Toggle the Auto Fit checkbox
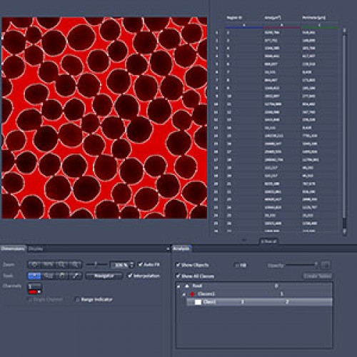Screen dimensions: 357x357 point(141,264)
